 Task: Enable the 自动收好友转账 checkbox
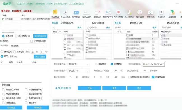[x=3, y=90]
